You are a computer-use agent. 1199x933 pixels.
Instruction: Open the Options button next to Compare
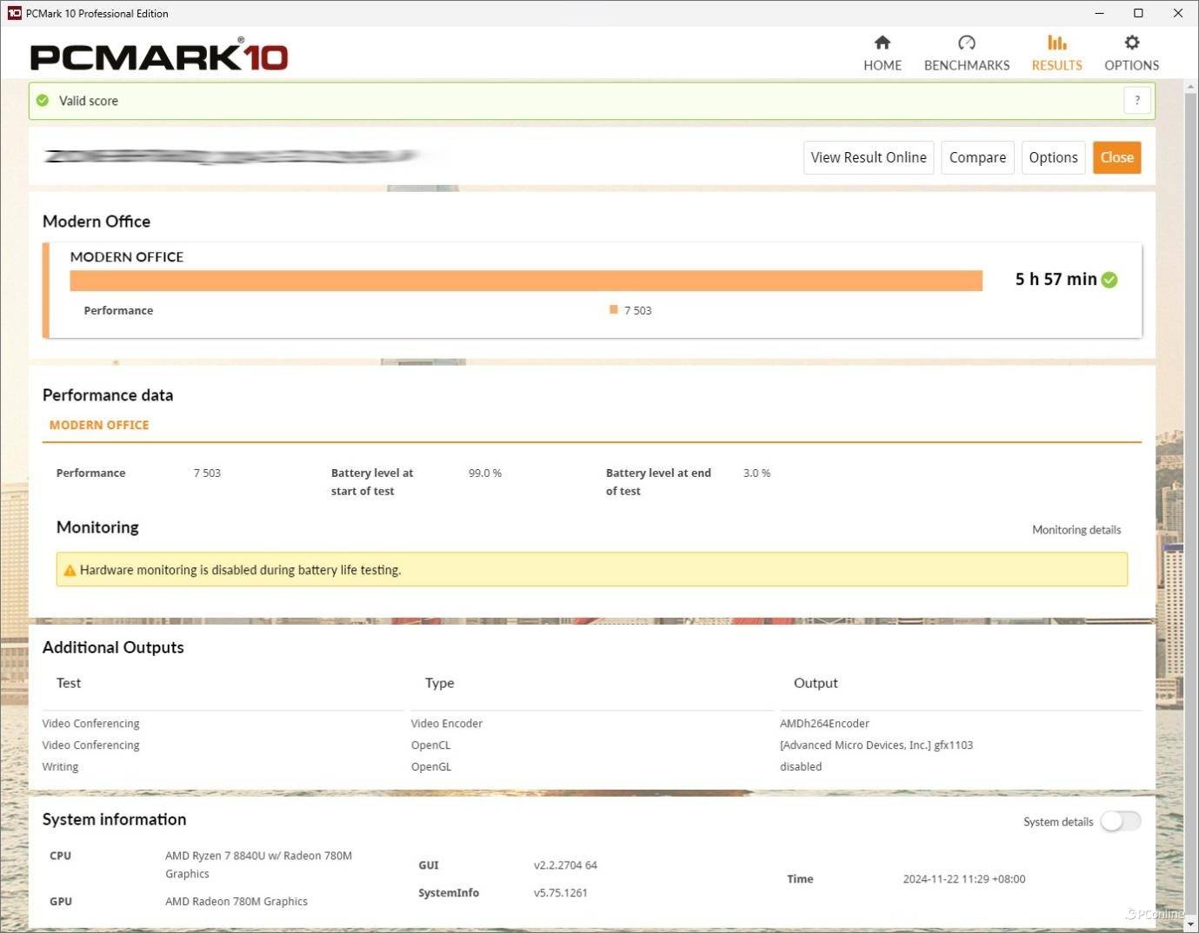[1052, 157]
